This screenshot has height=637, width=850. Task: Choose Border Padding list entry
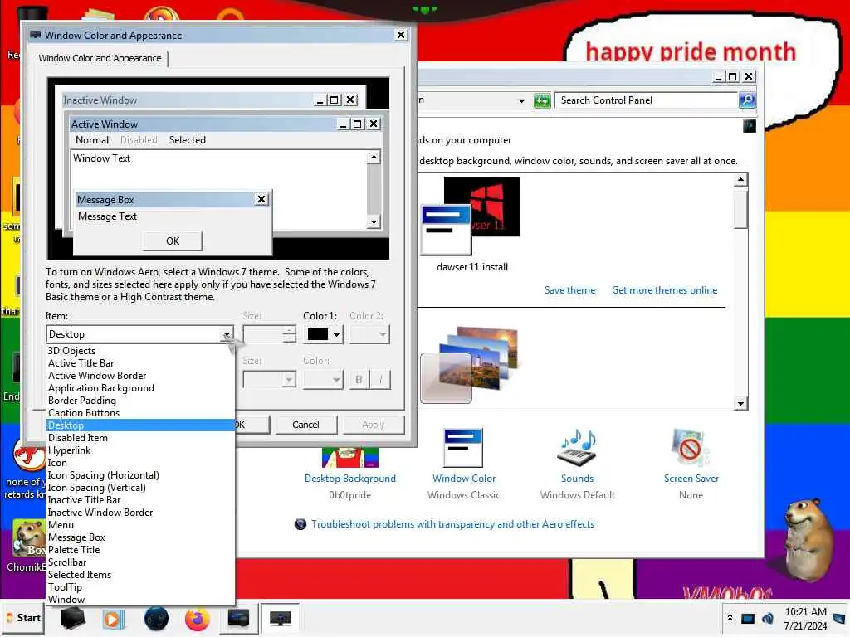140,401
